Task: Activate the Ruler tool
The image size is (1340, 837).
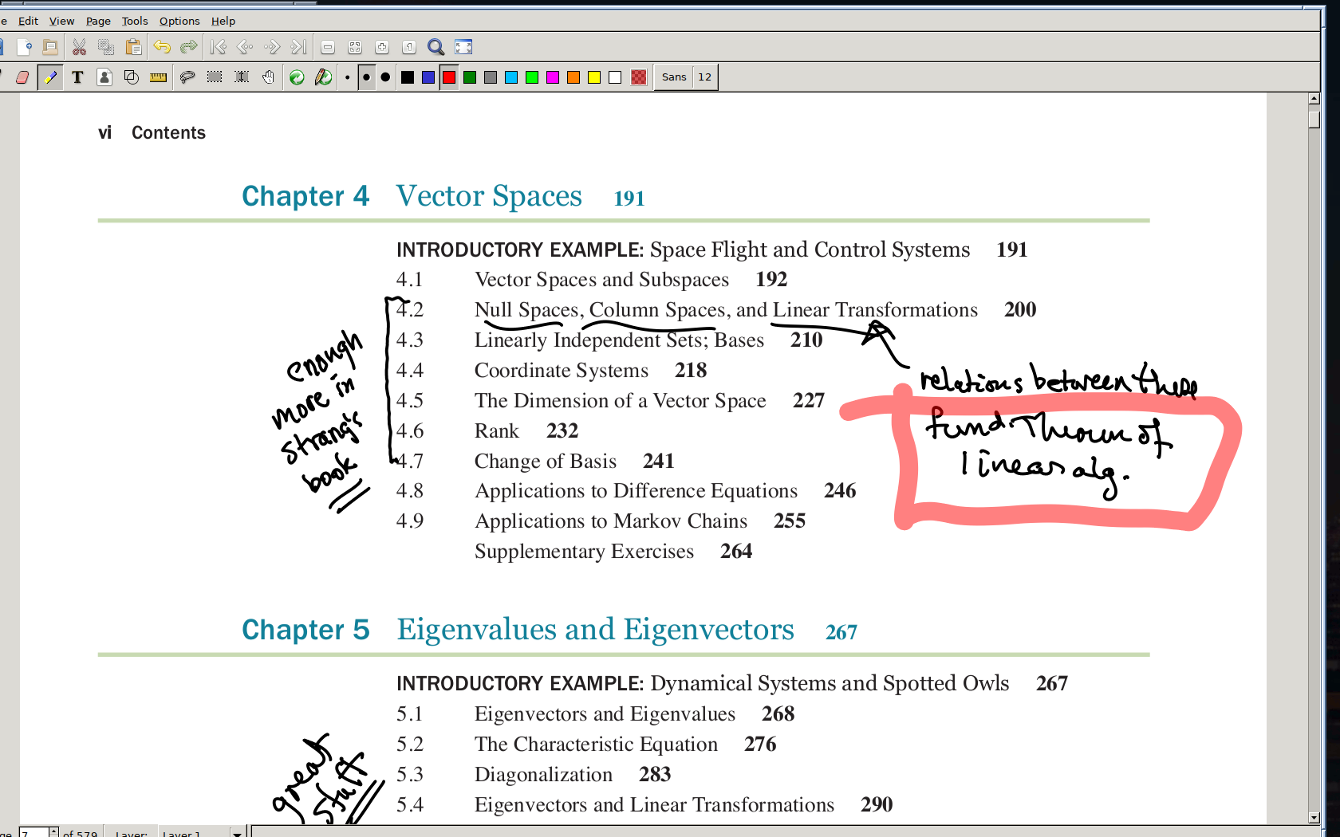Action: pos(159,77)
